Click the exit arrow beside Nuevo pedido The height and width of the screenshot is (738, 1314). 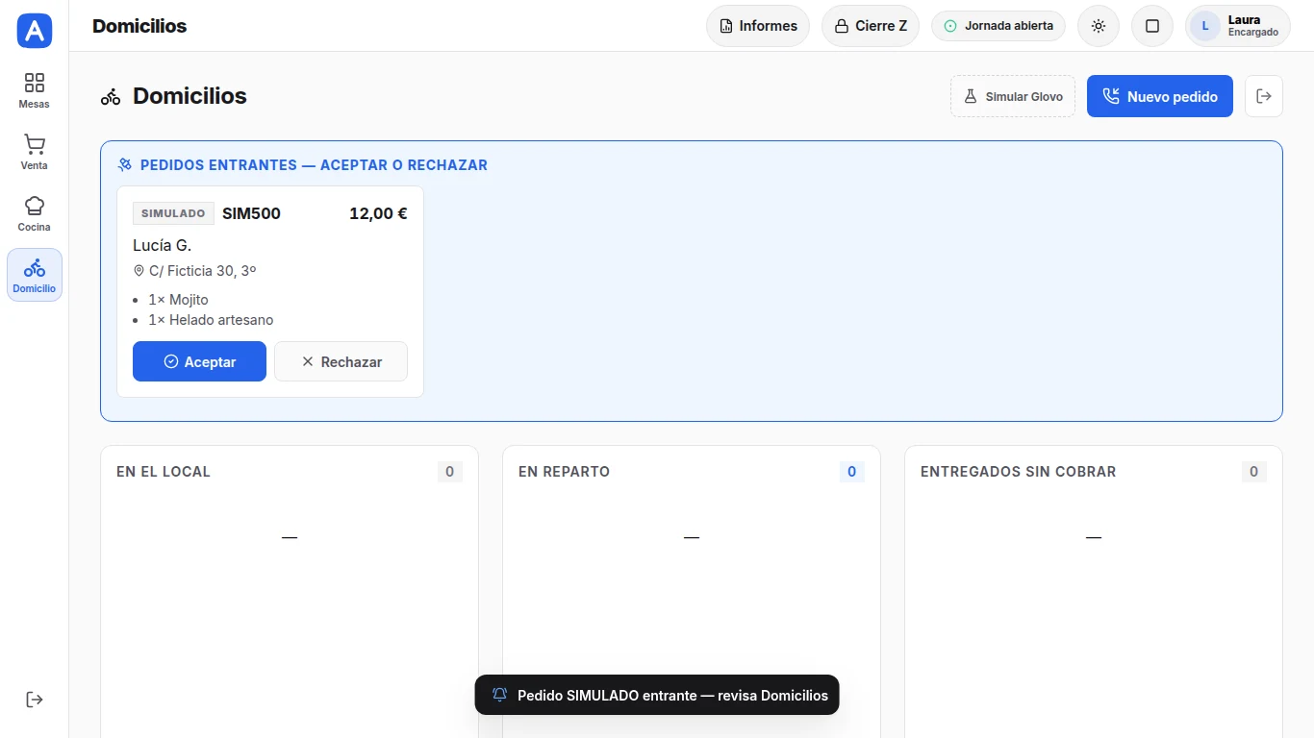pos(1264,96)
